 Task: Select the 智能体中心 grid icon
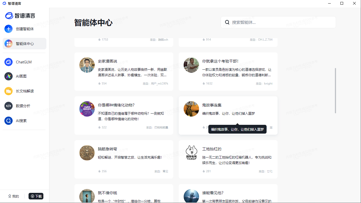(9, 43)
